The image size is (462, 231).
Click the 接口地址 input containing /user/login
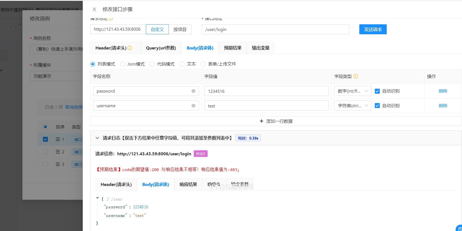[x=275, y=30]
